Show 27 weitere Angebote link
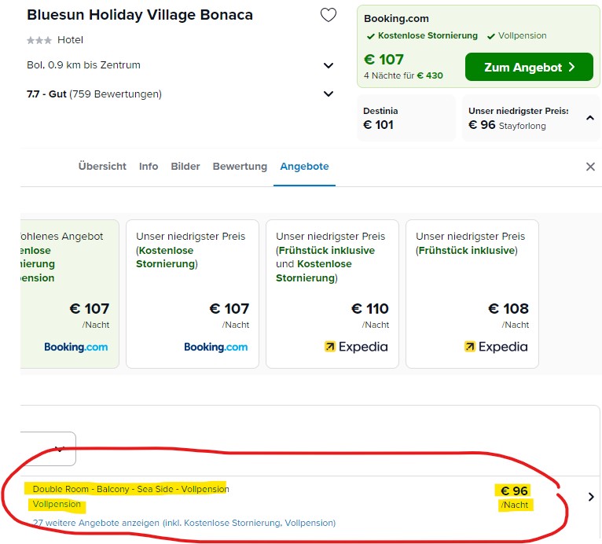 point(184,523)
